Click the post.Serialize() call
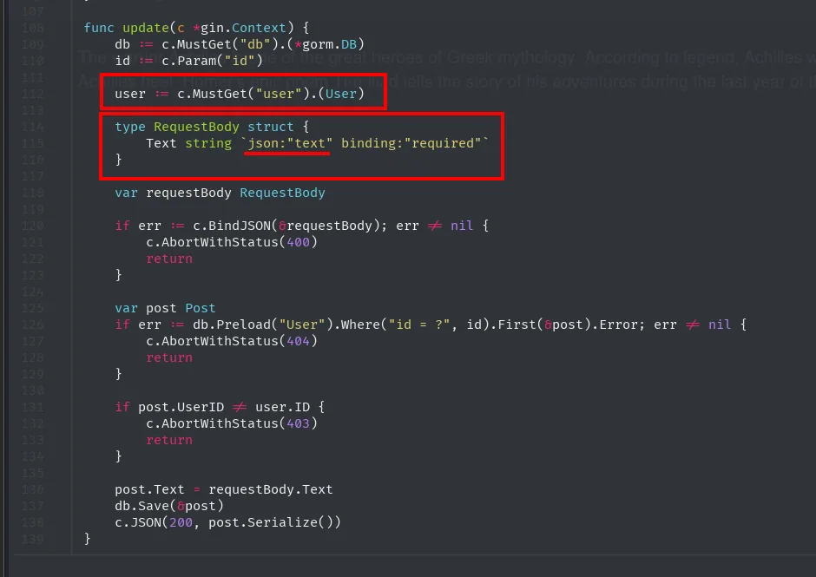The image size is (816, 577). coord(271,522)
